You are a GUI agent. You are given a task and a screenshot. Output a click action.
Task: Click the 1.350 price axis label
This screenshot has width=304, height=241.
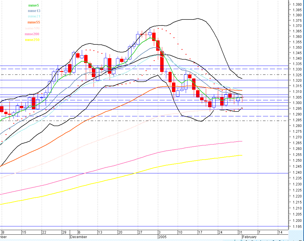click(x=297, y=47)
